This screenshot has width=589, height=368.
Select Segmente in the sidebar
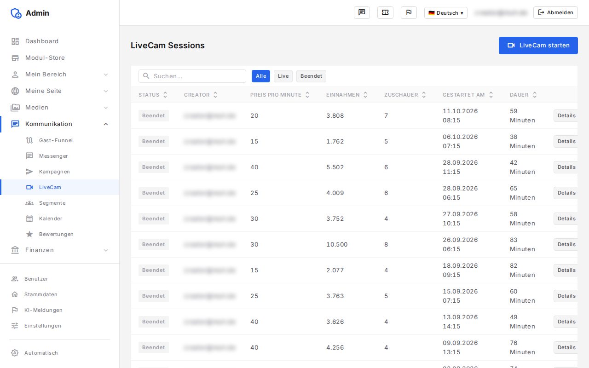click(59, 203)
